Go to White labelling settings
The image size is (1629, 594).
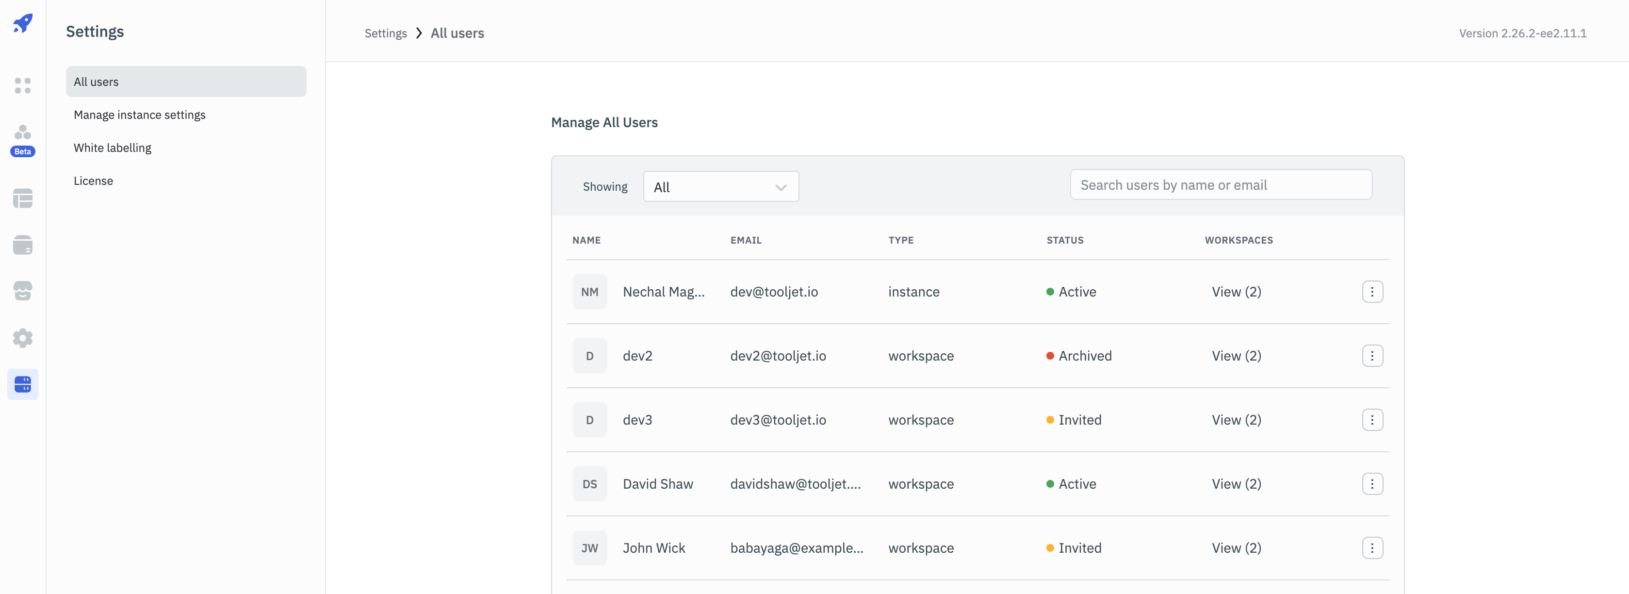pyautogui.click(x=113, y=148)
